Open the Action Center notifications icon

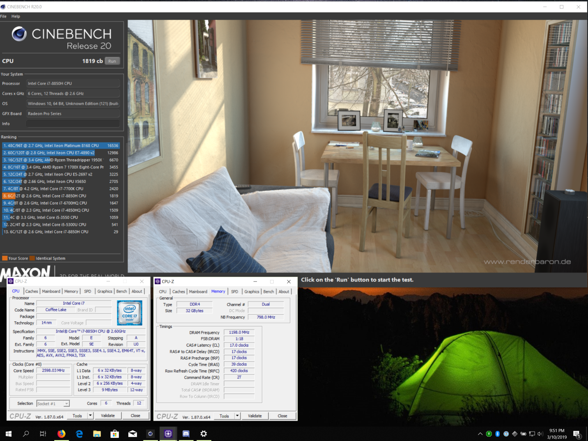pyautogui.click(x=577, y=434)
